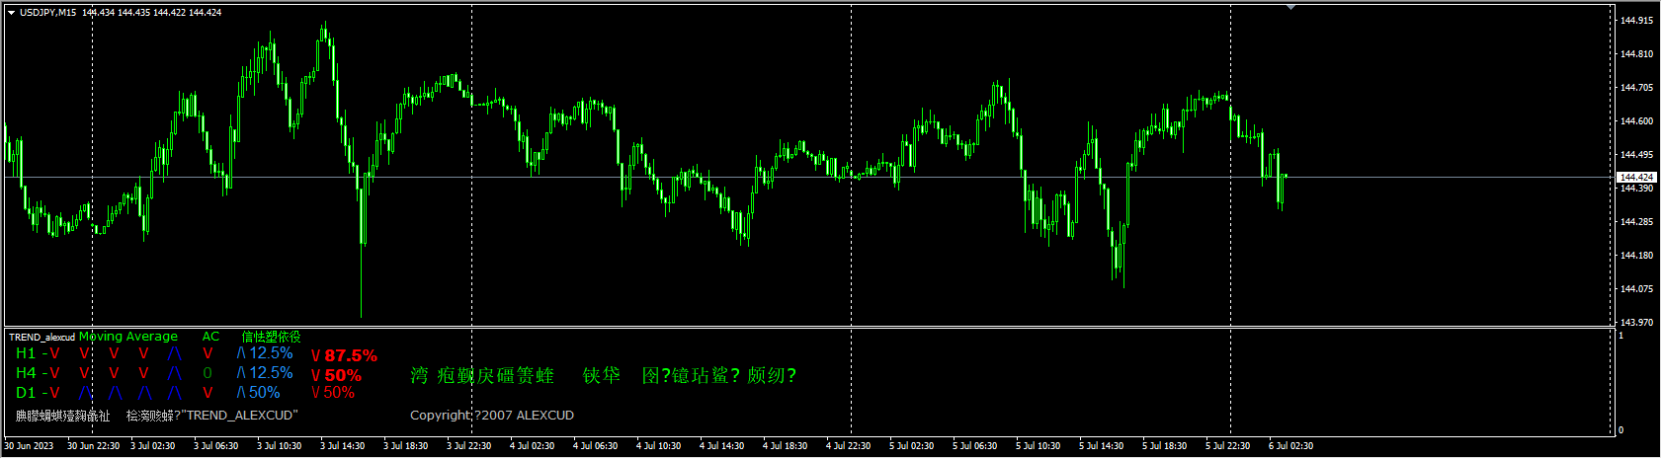Click the current price tag 144.424 on axis
1662x459 pixels.
pos(1637,178)
